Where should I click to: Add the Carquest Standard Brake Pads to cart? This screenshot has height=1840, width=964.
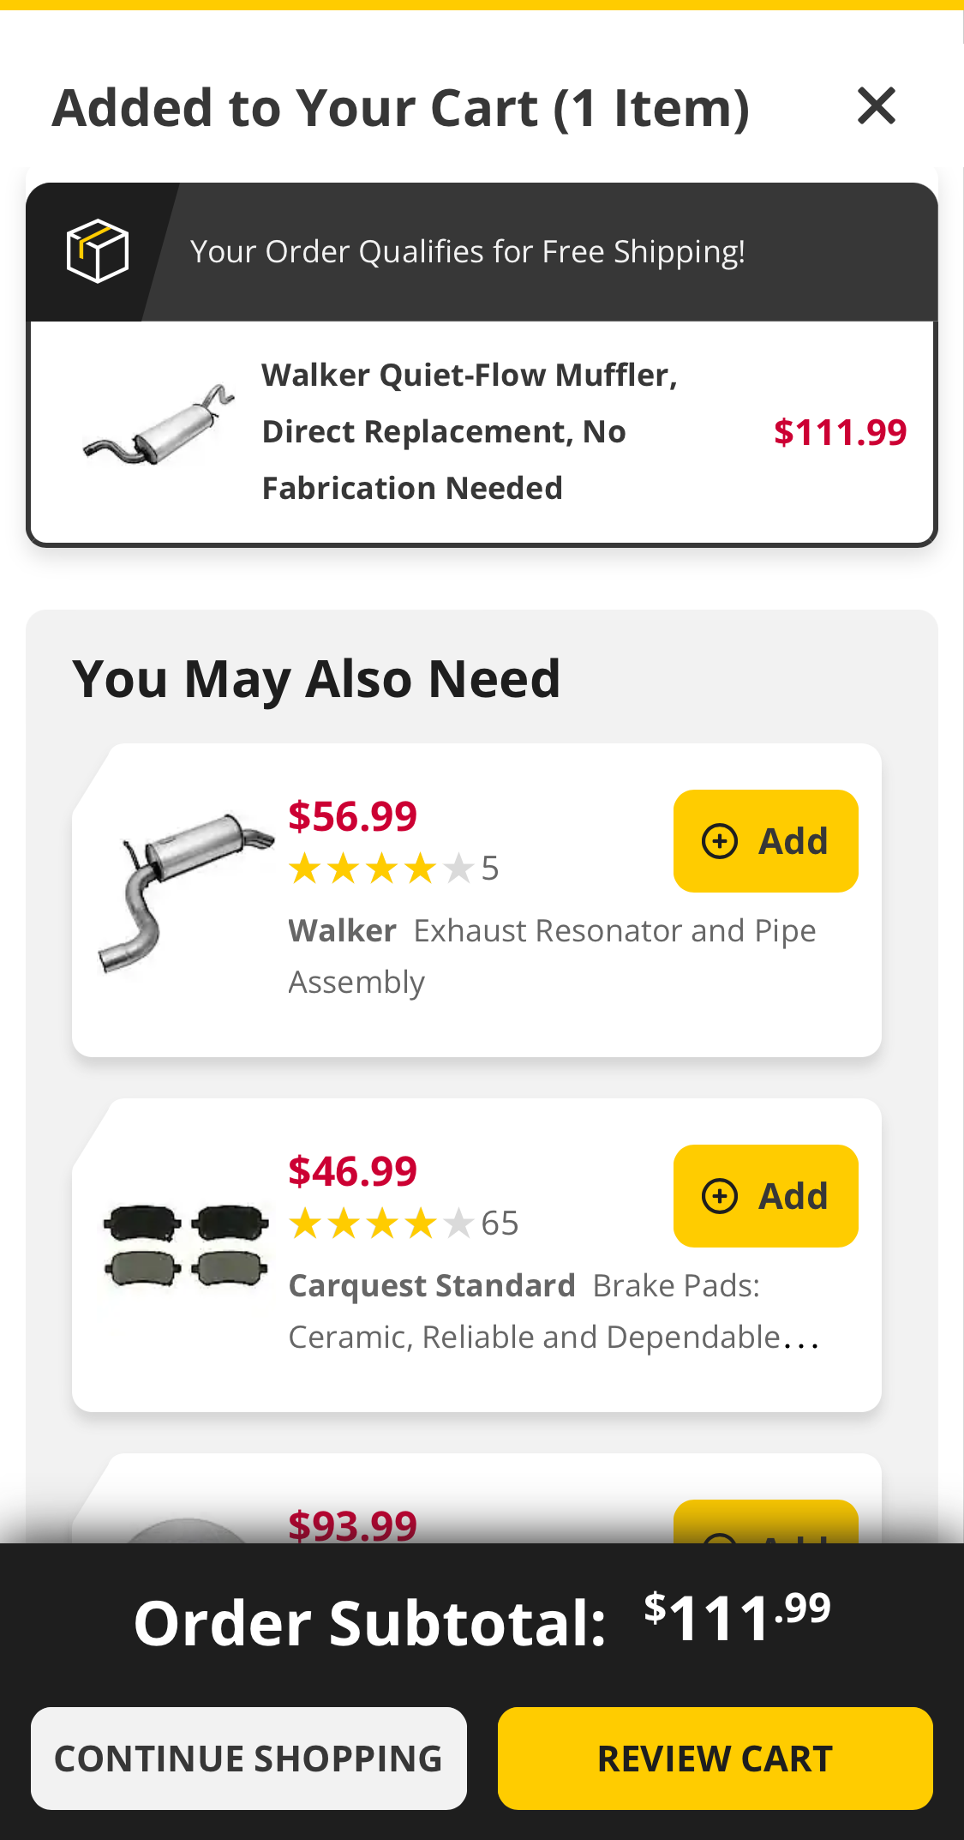click(x=765, y=1196)
